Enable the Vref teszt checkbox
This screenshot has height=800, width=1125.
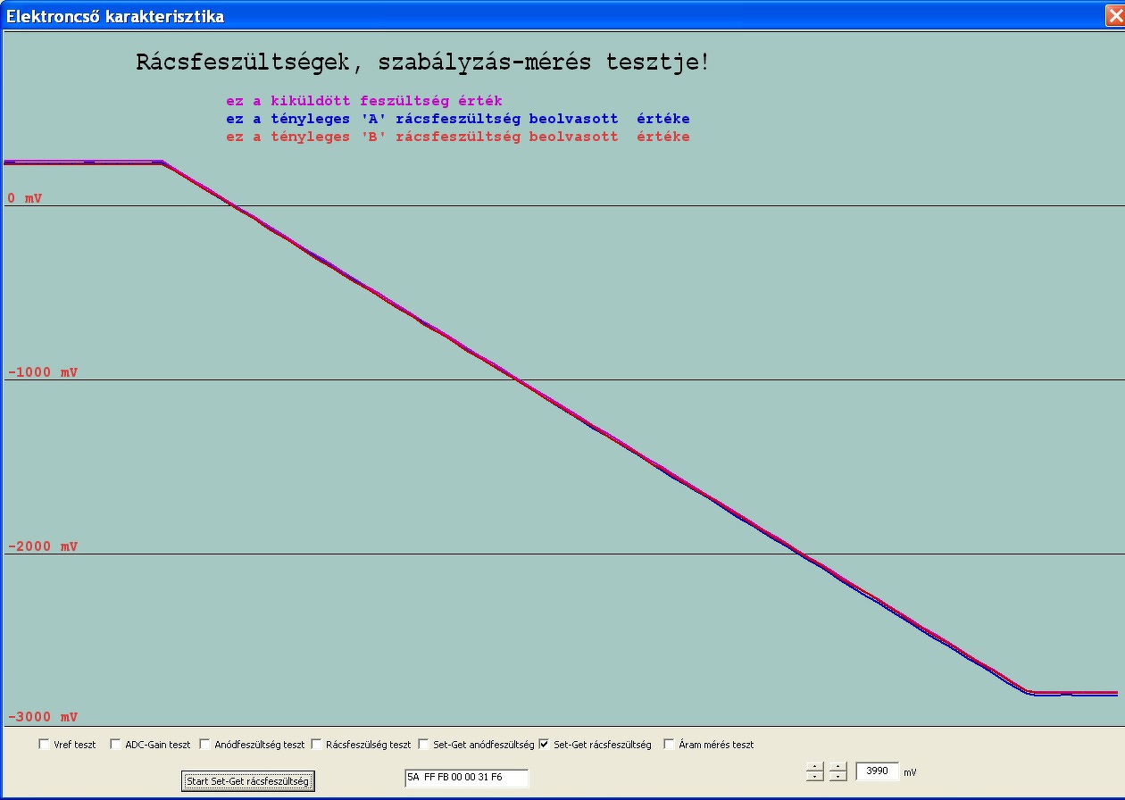point(45,744)
